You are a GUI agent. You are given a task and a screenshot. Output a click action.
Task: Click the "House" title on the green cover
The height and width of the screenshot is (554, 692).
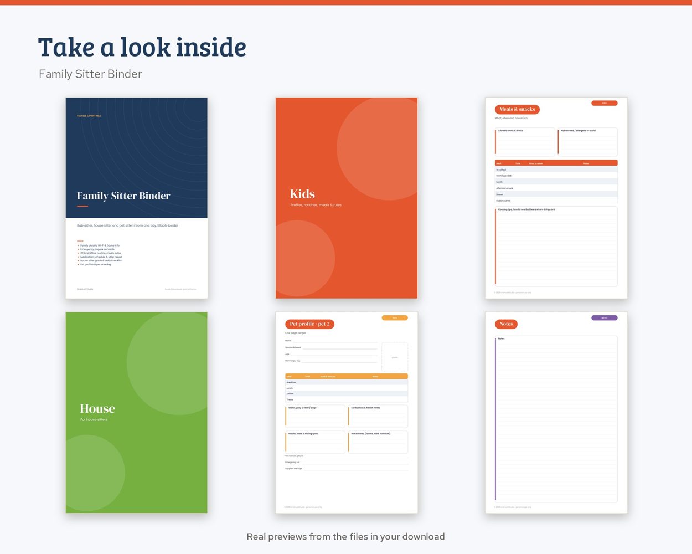(97, 409)
